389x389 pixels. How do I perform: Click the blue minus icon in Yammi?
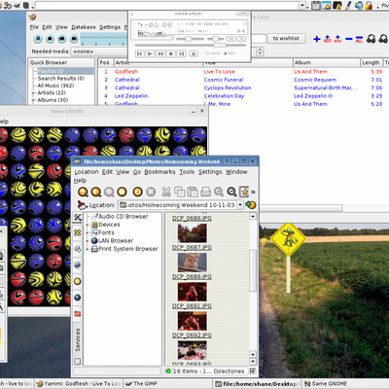[x=349, y=39]
